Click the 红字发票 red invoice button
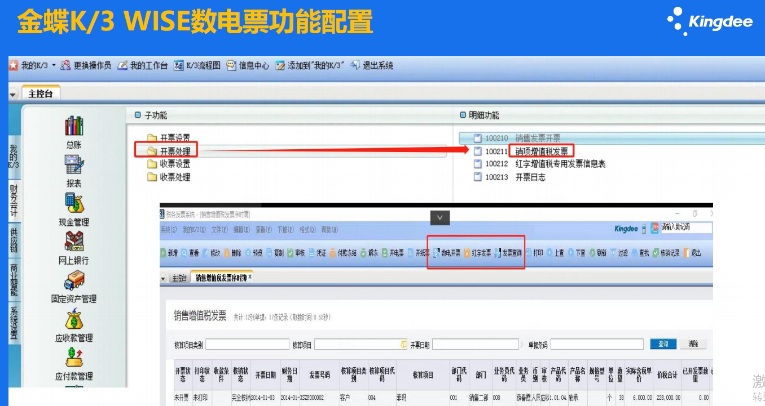765x406 pixels. pos(477,253)
